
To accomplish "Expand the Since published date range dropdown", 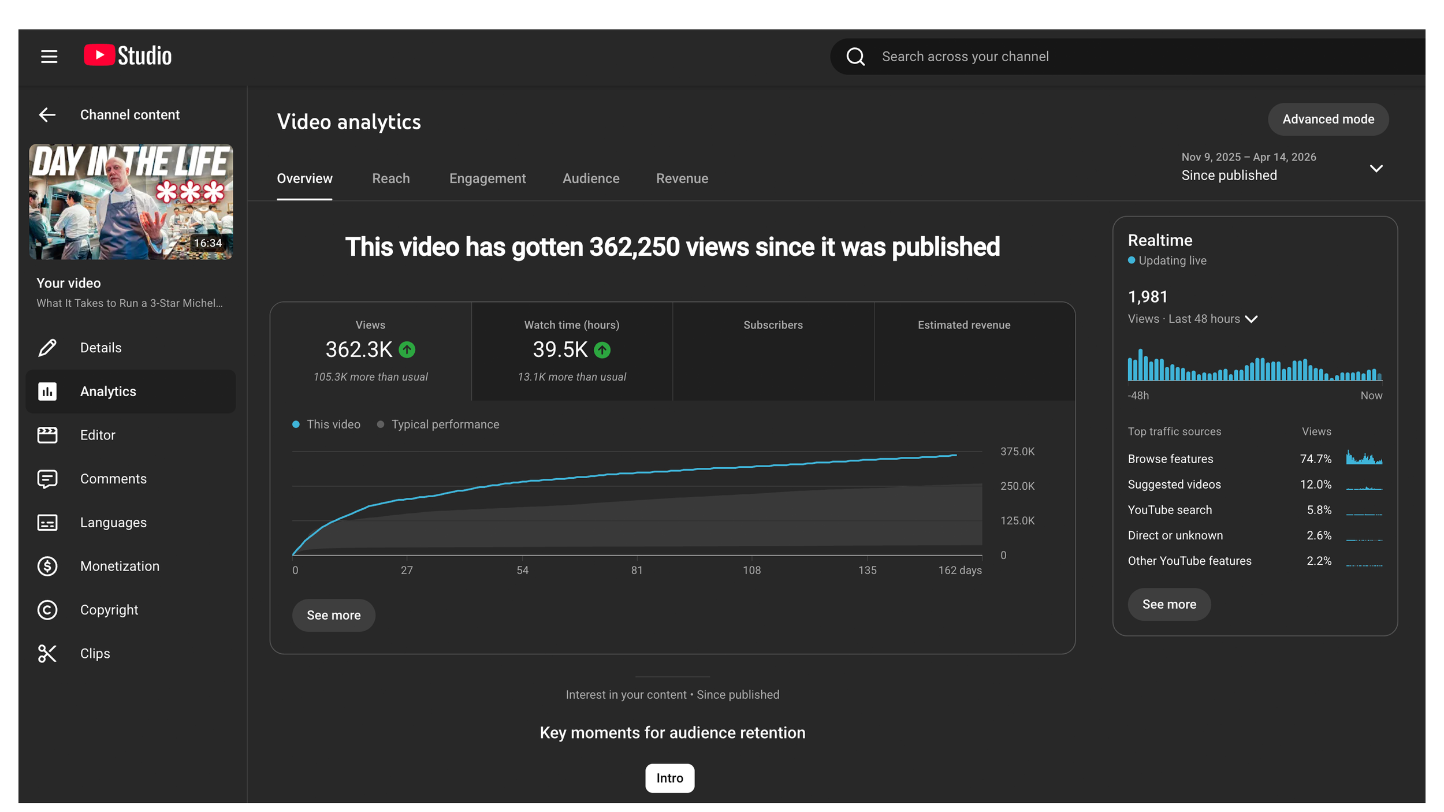I will point(1376,169).
